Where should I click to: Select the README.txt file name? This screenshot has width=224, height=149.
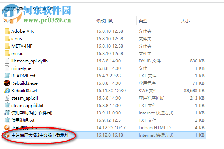pos(23,76)
